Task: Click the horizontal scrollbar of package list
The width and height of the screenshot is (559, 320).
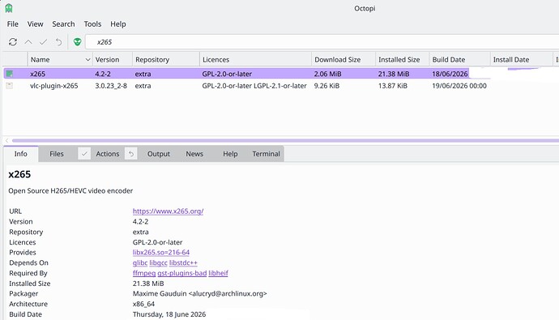Action: (x=285, y=140)
